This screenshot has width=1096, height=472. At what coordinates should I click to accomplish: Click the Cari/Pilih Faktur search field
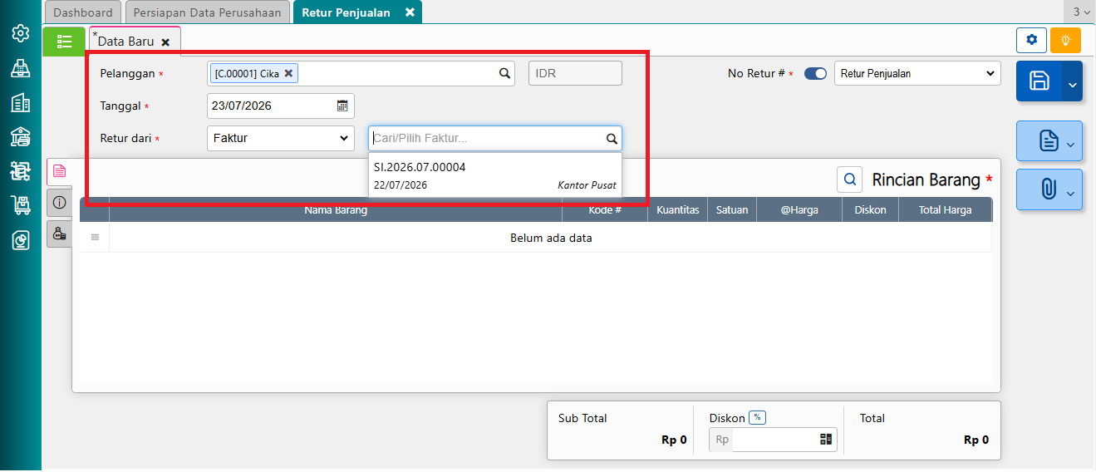[x=495, y=139]
